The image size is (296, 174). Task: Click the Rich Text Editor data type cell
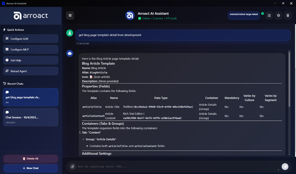(152, 116)
